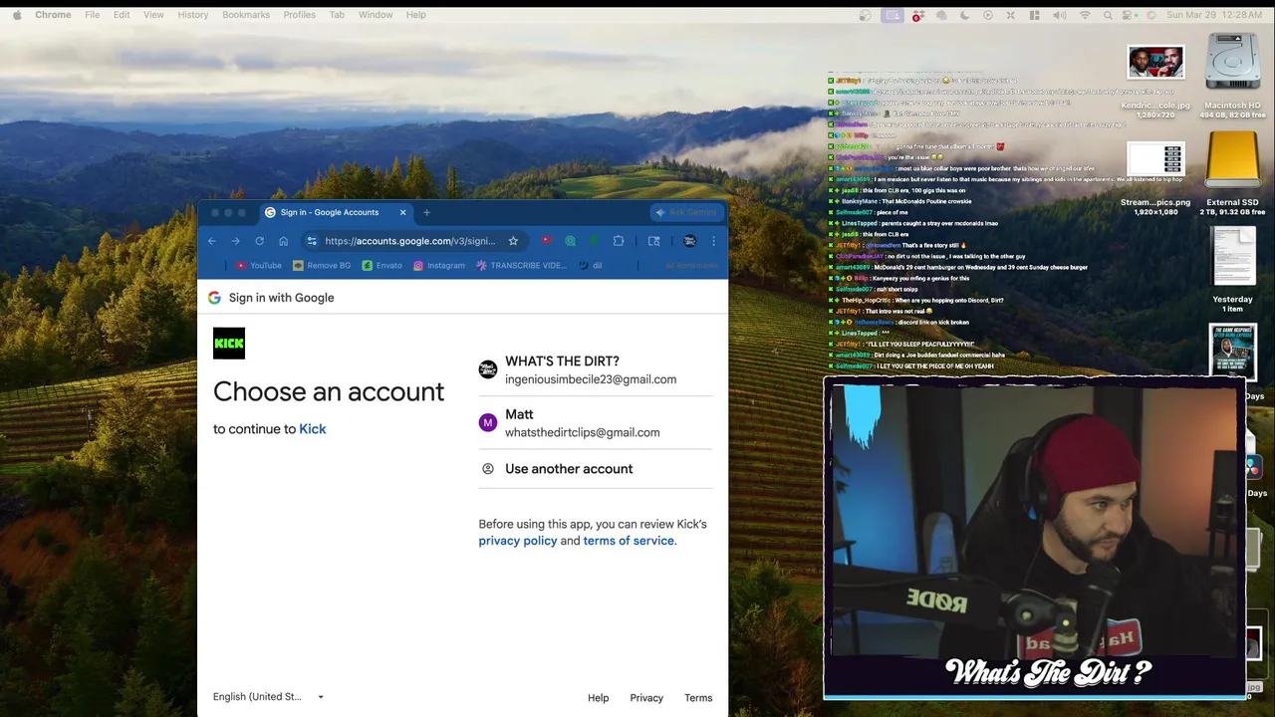
Task: Open the English (United States) language dropdown
Action: (x=269, y=697)
